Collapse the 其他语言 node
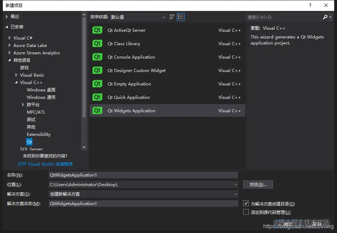 click(10, 60)
